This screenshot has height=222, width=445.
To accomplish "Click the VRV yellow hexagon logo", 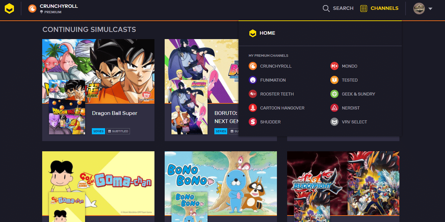I will coord(9,8).
